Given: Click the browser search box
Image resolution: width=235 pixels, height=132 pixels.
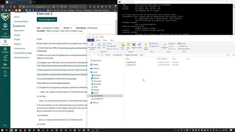Looking at the screenshot, I should 77,7.
